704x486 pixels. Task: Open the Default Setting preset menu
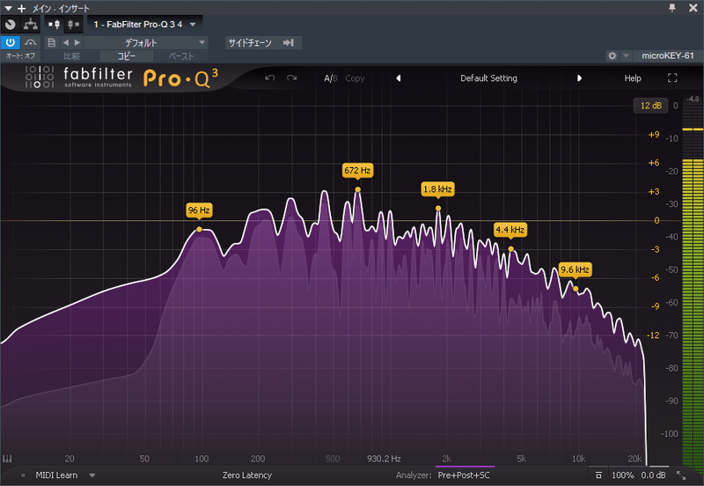pyautogui.click(x=488, y=78)
